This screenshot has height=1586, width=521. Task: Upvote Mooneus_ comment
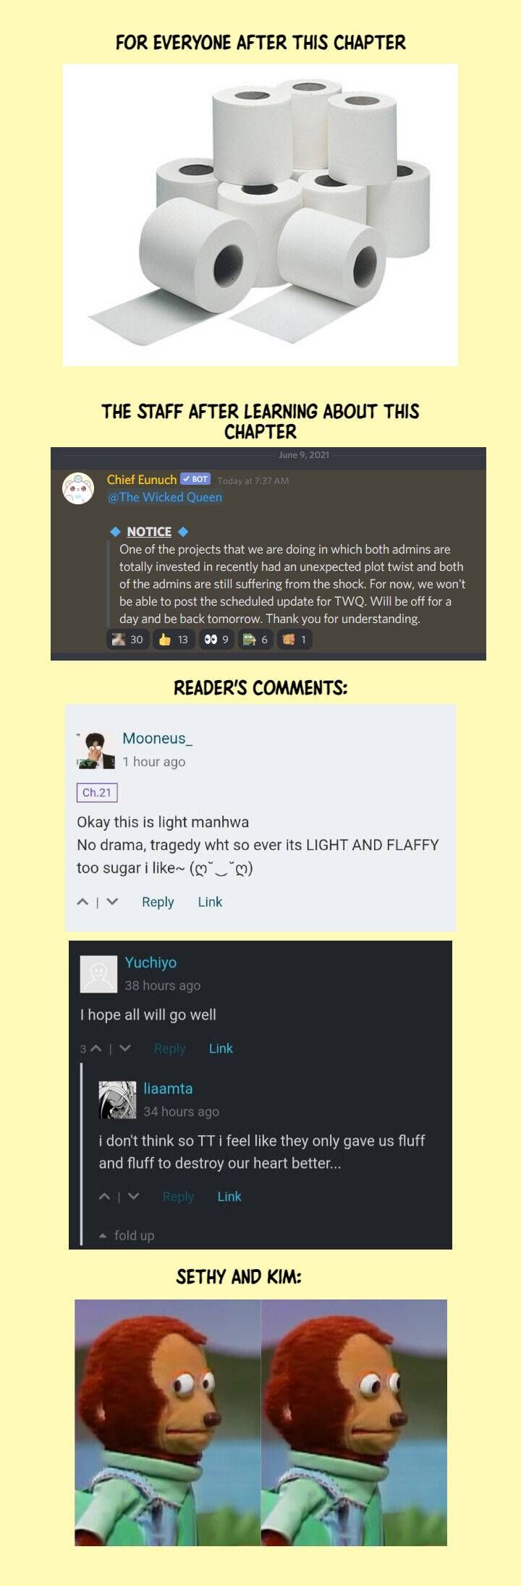(x=83, y=902)
